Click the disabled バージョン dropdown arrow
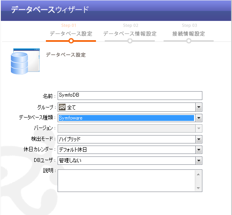232x215 pixels. [199, 128]
